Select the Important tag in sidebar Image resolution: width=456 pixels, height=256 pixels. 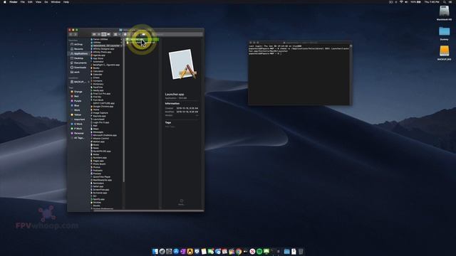click(78, 119)
